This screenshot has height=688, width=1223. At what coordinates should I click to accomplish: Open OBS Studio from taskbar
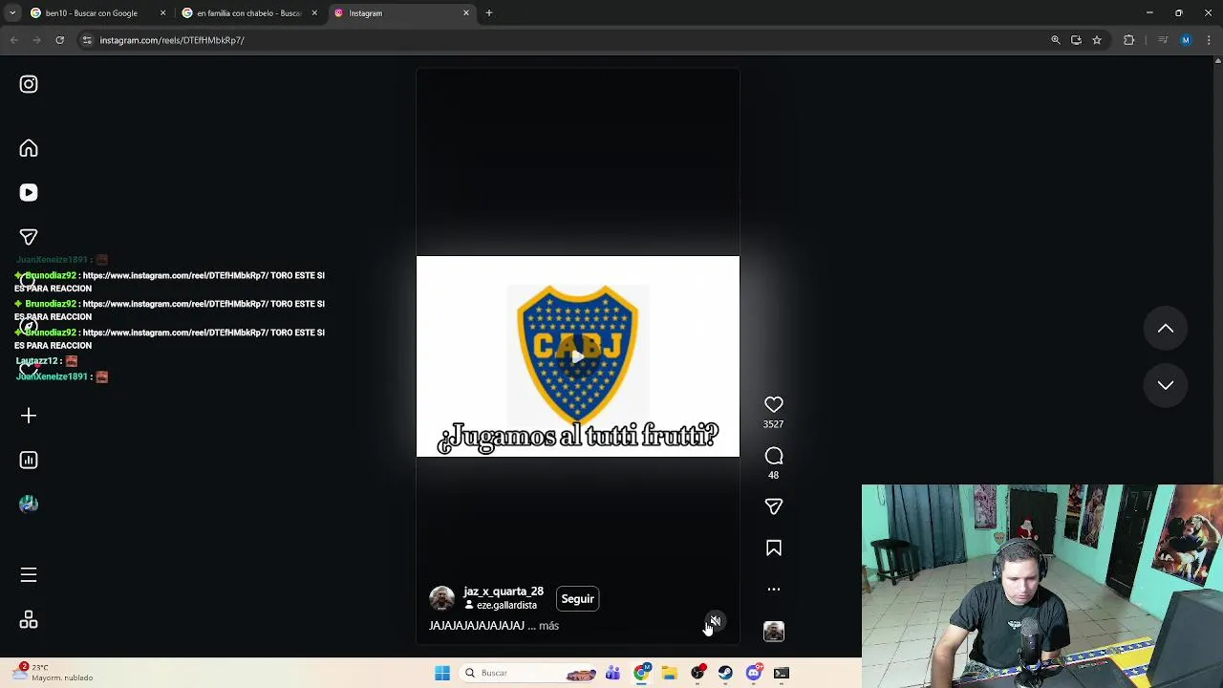point(698,674)
